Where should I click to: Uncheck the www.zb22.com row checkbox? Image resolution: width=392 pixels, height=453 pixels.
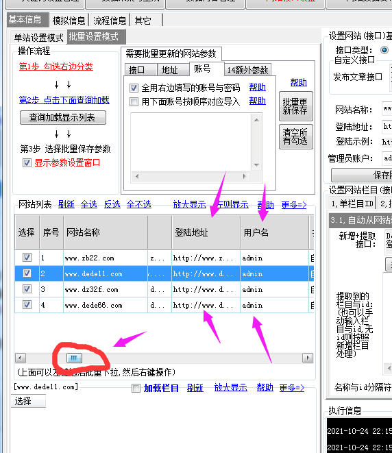coord(27,258)
